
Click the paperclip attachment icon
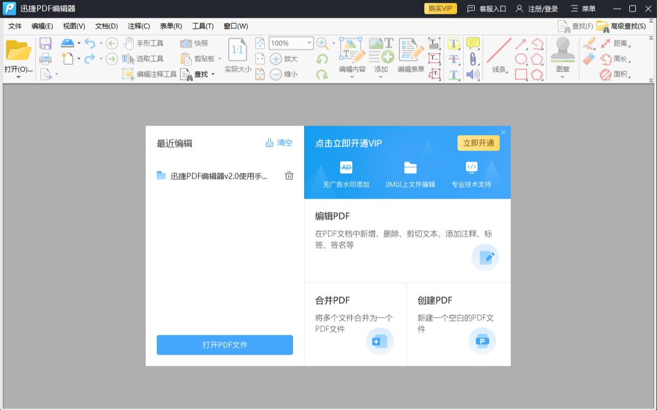(473, 59)
